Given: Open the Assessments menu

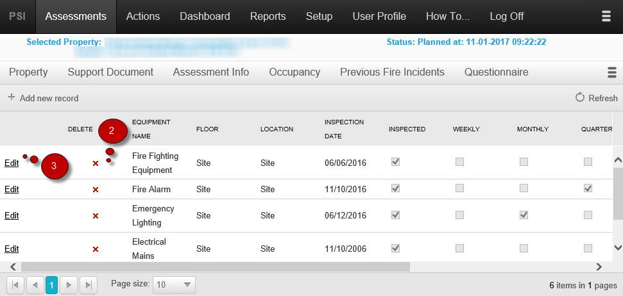Looking at the screenshot, I should coord(76,17).
